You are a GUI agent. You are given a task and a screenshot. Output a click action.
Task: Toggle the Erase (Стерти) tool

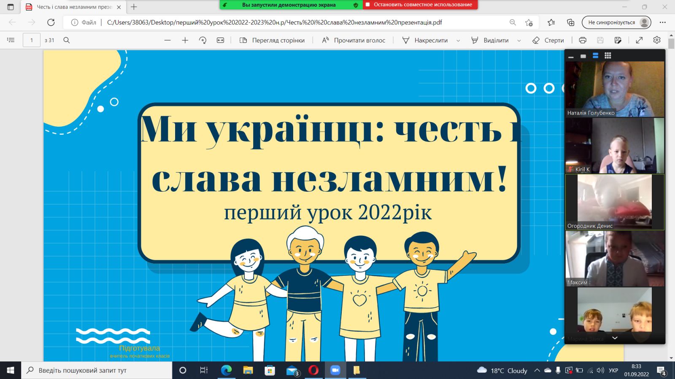[x=548, y=40]
